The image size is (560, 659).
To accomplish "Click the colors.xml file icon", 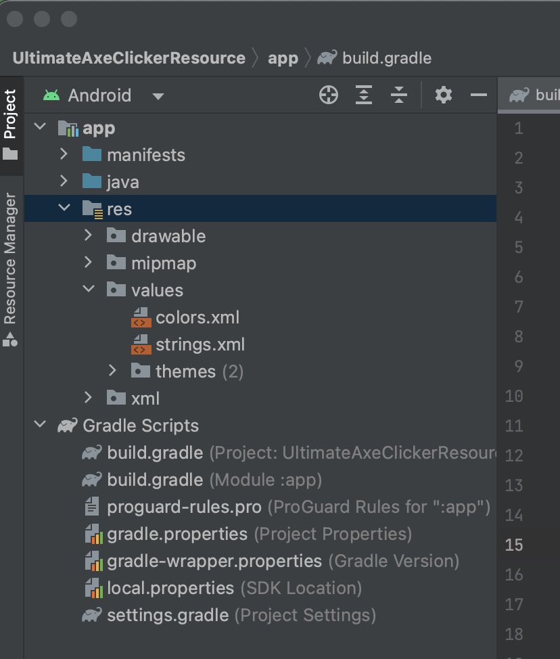I will (x=141, y=317).
